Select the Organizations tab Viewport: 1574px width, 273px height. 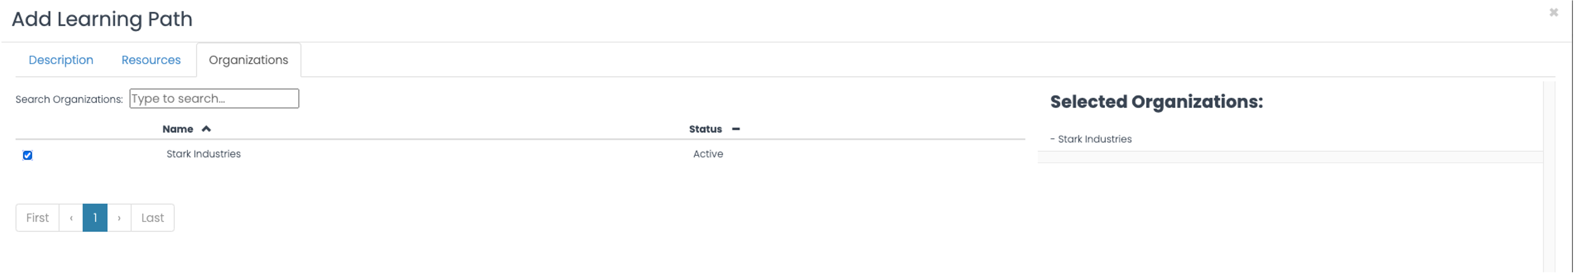coord(248,60)
